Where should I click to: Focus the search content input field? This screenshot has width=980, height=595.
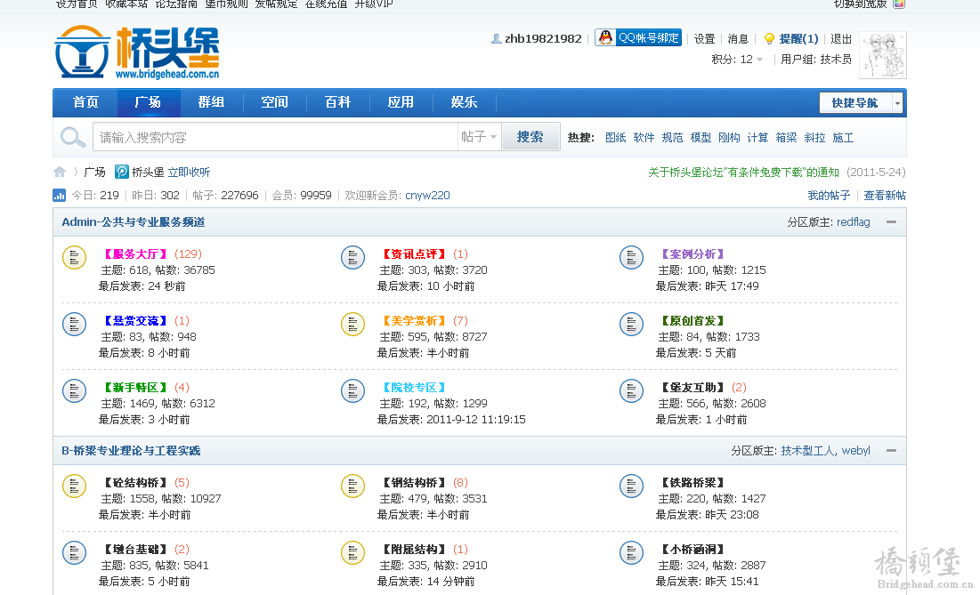click(x=276, y=137)
